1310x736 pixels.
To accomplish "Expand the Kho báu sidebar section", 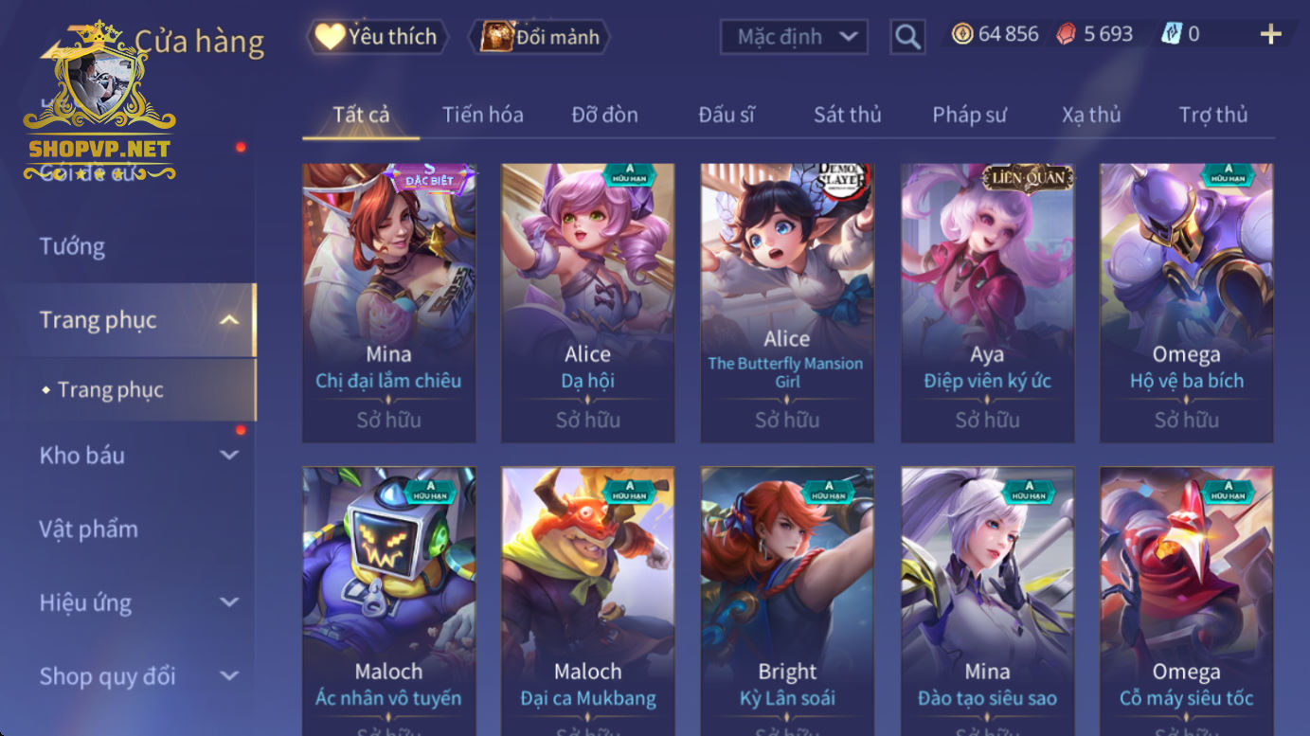I will click(x=229, y=456).
